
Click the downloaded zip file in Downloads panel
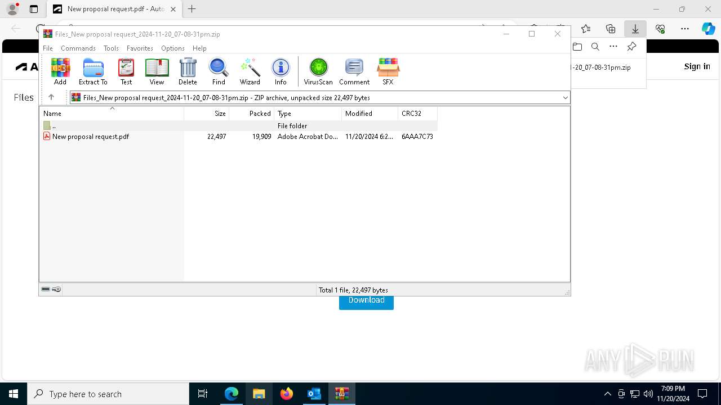[x=601, y=67]
